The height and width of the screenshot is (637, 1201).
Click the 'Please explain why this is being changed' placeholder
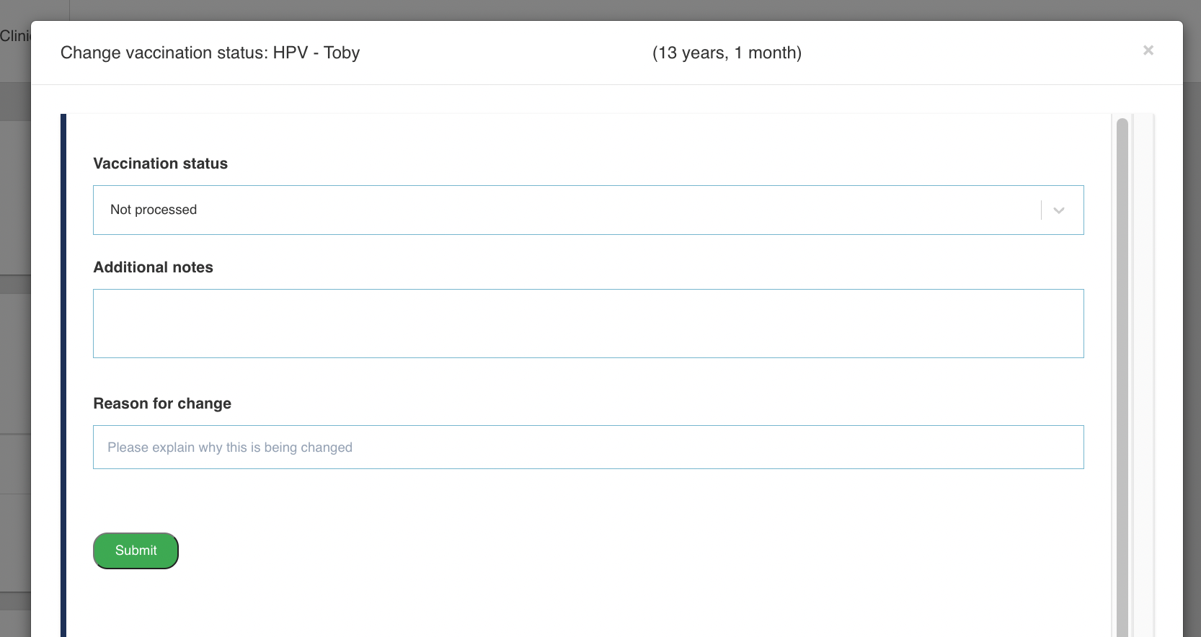point(230,447)
